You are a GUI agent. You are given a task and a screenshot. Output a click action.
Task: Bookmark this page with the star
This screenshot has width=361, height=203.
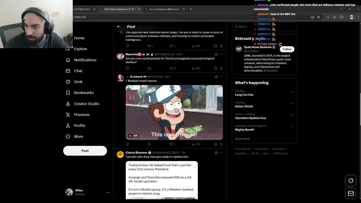pos(318,17)
